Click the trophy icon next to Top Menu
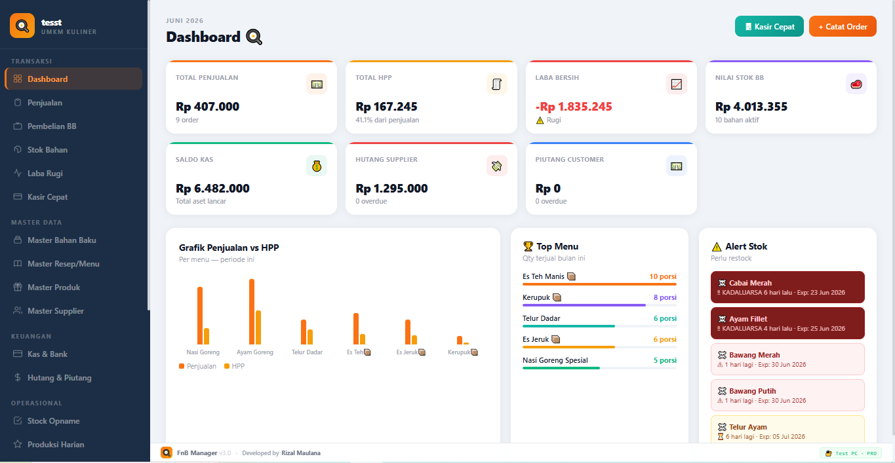Viewport: 895px width, 463px height. [x=528, y=246]
